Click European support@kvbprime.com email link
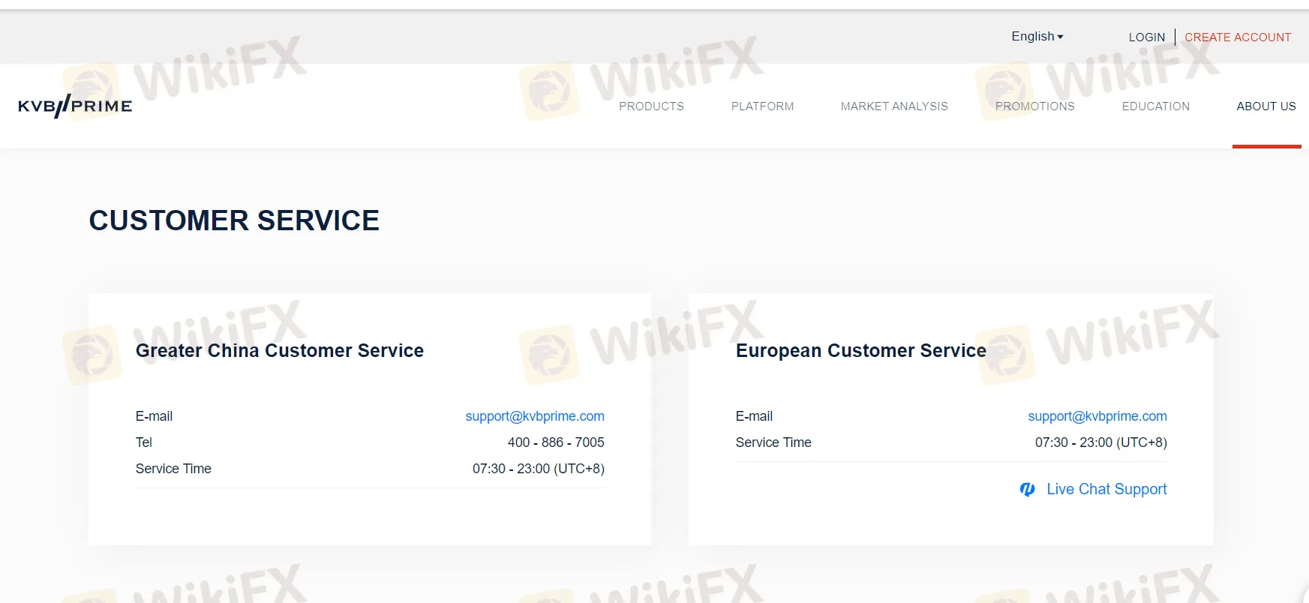This screenshot has width=1309, height=603. tap(1097, 416)
